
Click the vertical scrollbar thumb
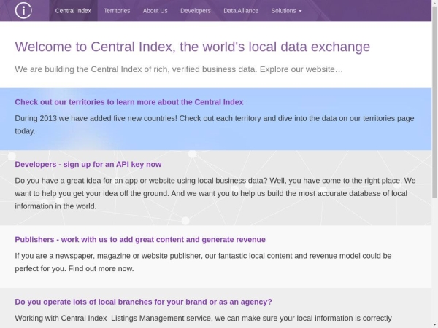[x=434, y=102]
